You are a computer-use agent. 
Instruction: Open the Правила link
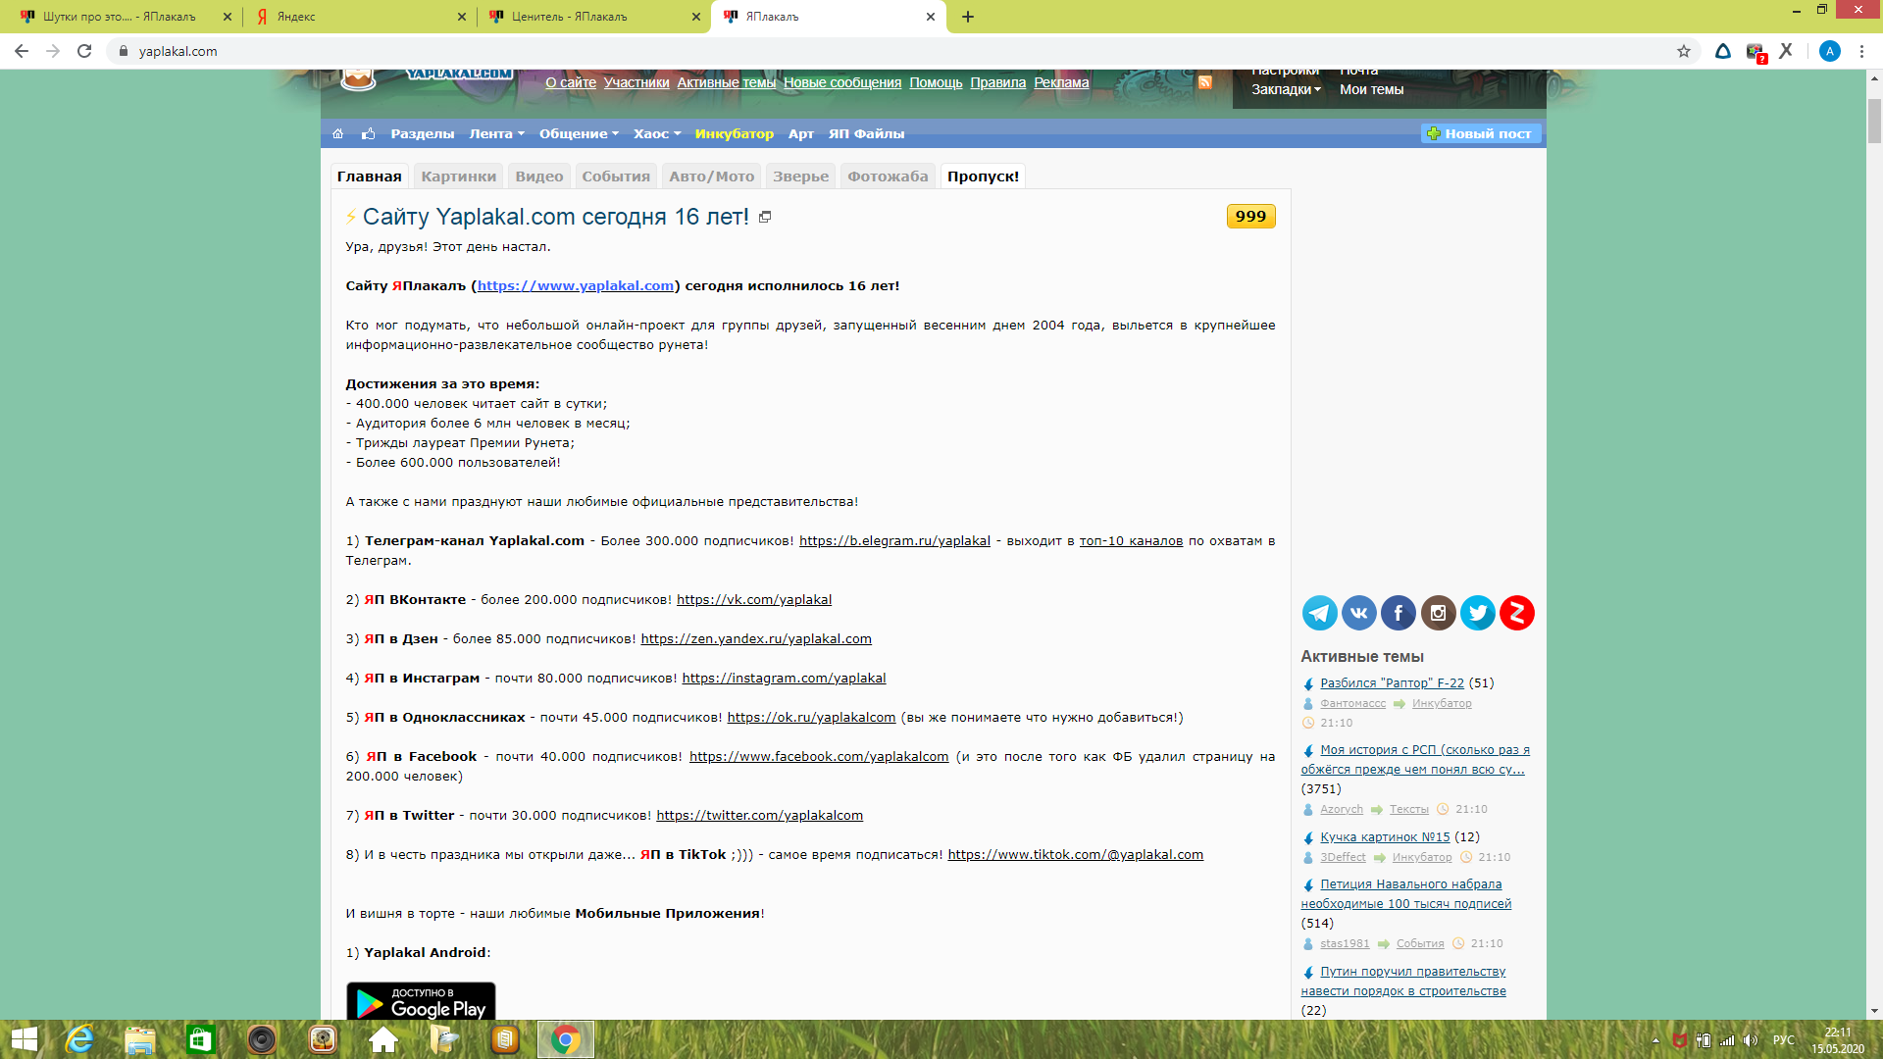click(x=998, y=82)
